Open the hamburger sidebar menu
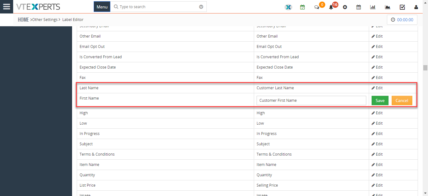Viewport: 428px width, 196px height. (x=7, y=7)
